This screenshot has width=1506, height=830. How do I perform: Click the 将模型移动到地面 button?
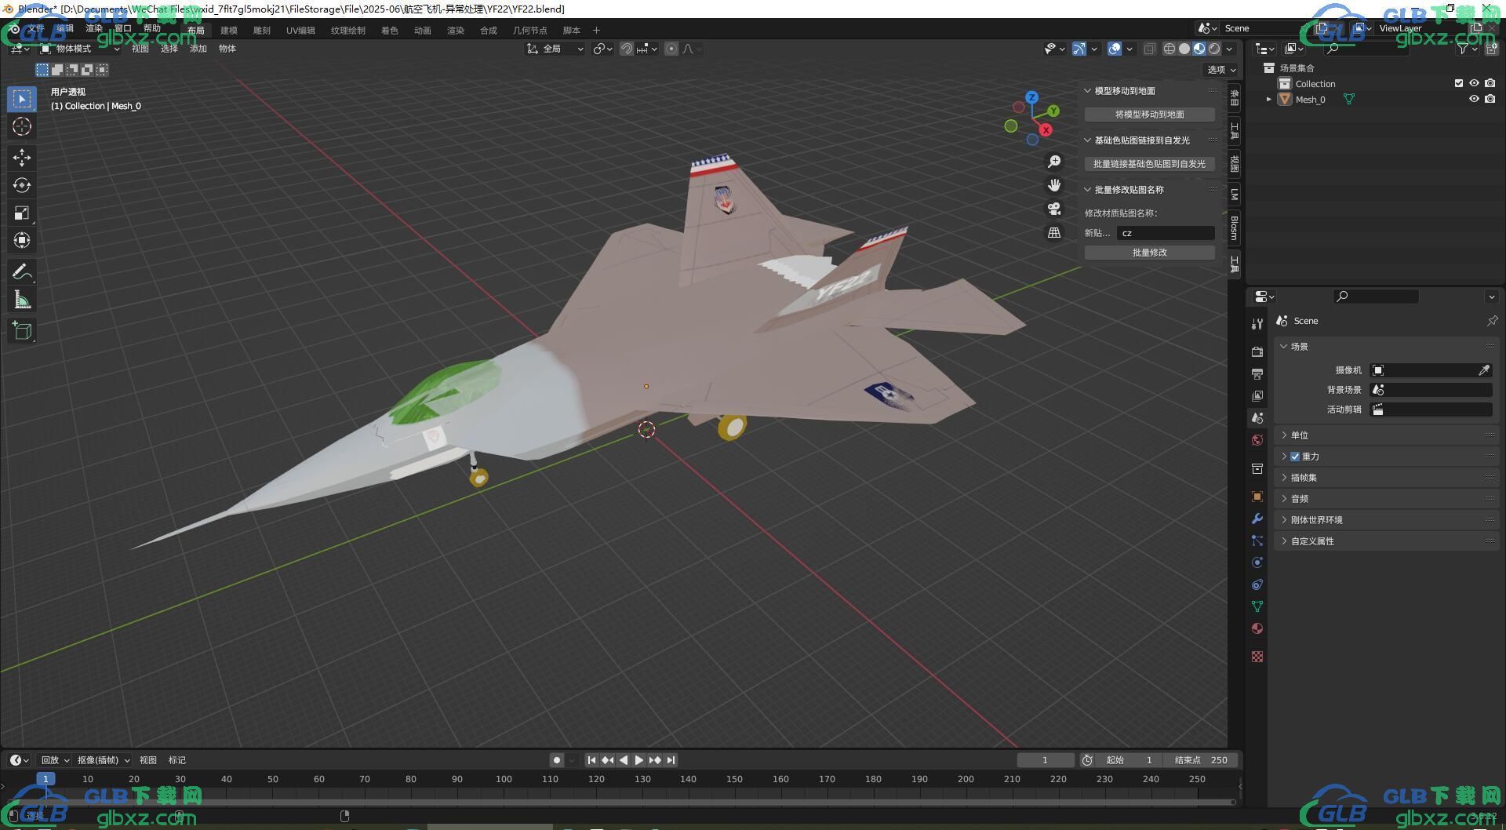1149,115
